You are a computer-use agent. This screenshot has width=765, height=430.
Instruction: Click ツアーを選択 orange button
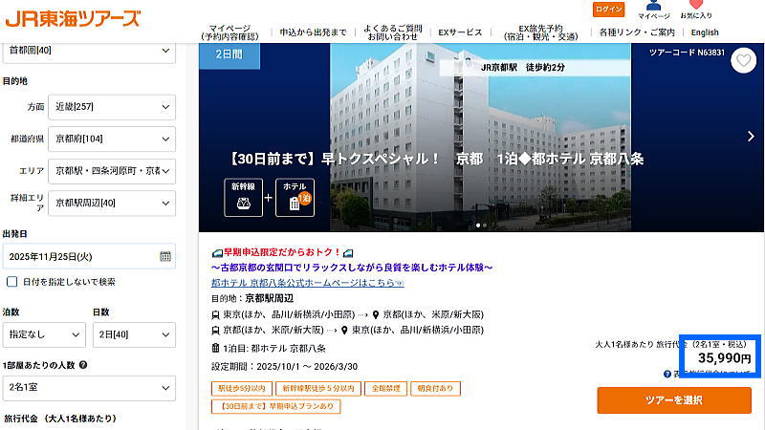point(674,400)
